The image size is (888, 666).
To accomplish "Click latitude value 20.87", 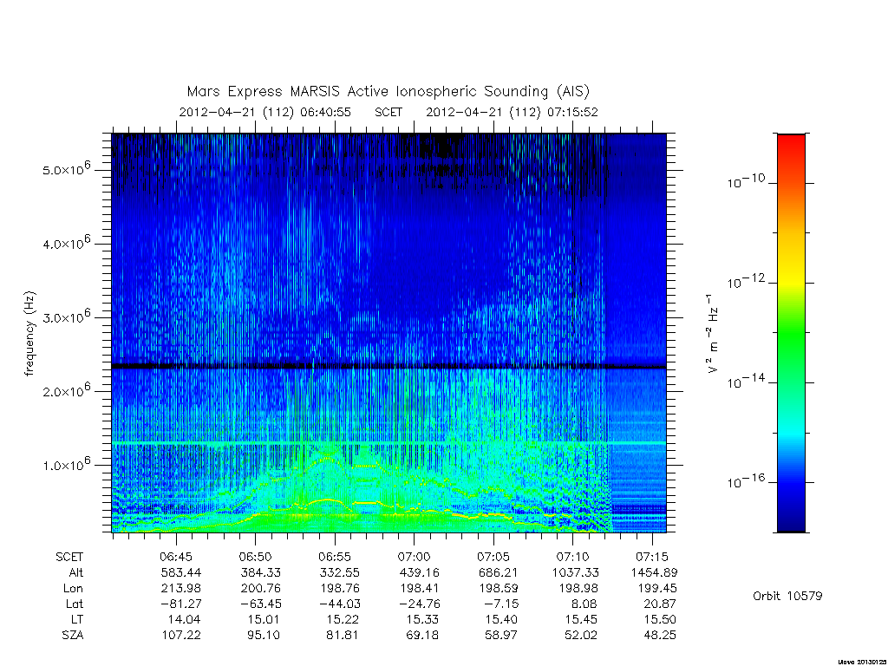I will (660, 604).
